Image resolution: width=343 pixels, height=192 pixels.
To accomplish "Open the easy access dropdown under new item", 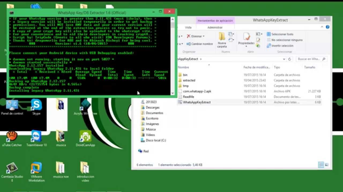I will click(231, 40).
